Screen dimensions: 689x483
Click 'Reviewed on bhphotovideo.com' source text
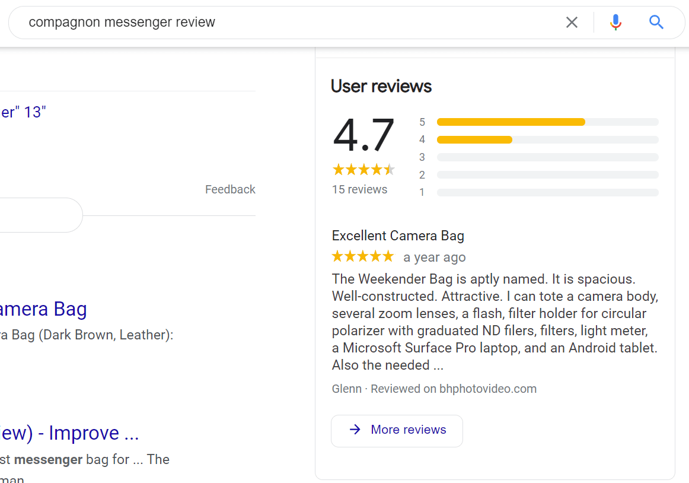(454, 389)
